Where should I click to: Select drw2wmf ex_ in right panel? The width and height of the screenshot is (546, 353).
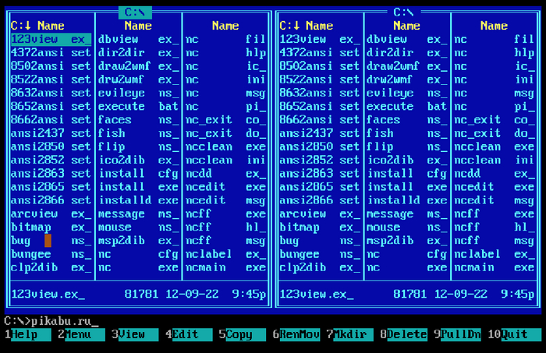point(407,79)
